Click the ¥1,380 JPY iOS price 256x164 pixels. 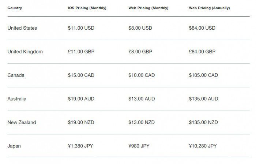click(81, 146)
